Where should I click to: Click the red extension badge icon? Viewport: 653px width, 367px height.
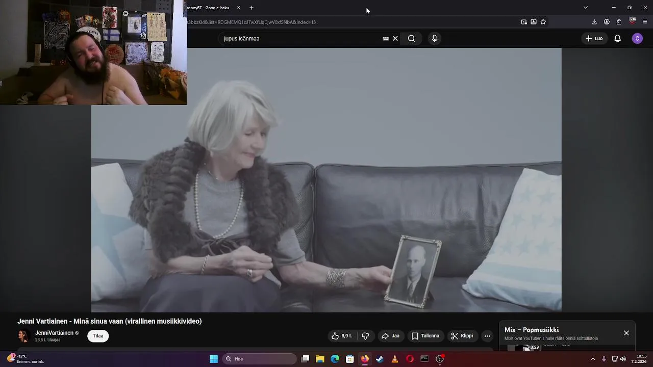633,21
